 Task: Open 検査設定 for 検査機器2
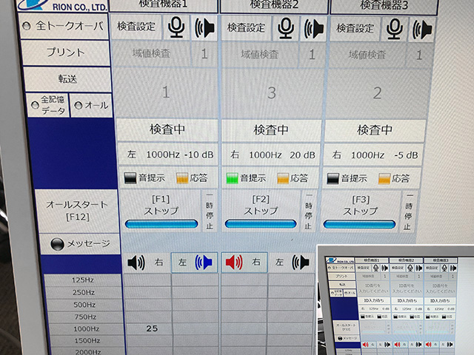click(x=246, y=28)
